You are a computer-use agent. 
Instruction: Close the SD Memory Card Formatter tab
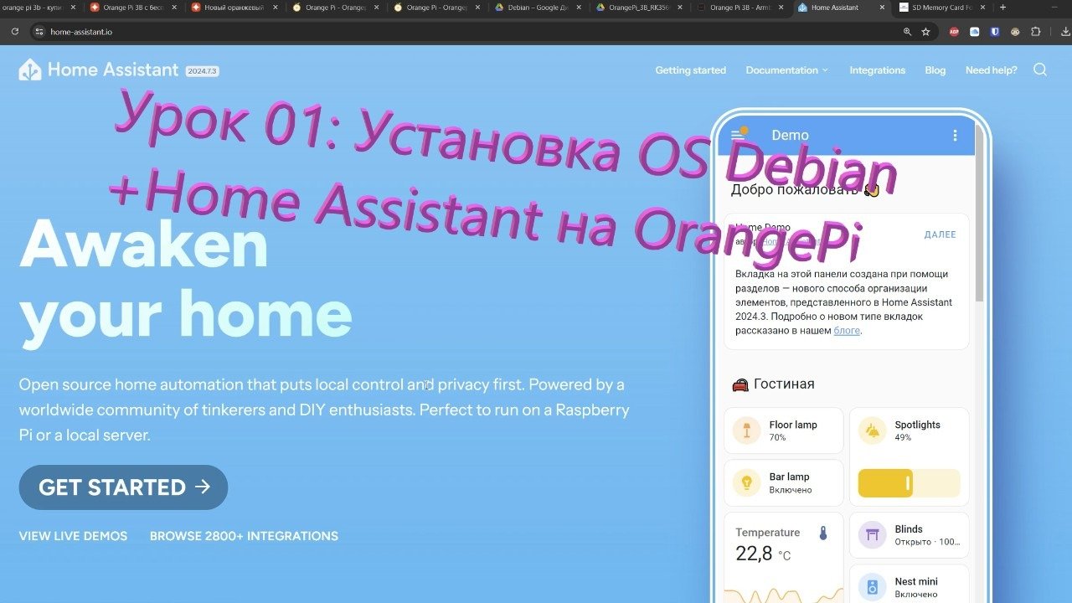[x=982, y=8]
